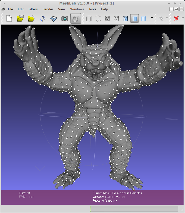The height and width of the screenshot is (213, 185).
Task: Click the progress bar in status bar
Action: [134, 209]
